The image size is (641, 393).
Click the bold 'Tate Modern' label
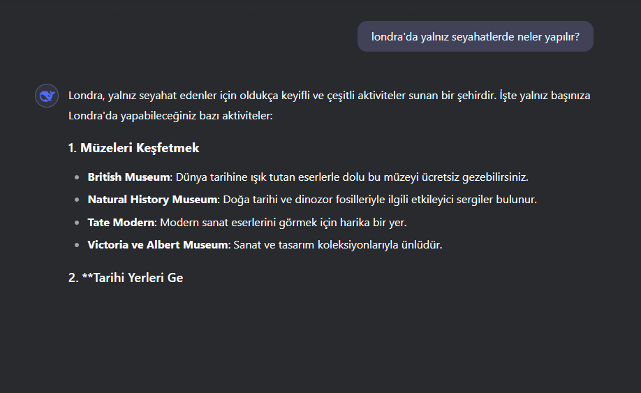pyautogui.click(x=121, y=222)
